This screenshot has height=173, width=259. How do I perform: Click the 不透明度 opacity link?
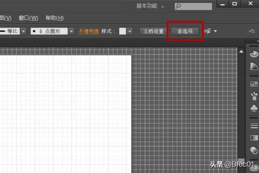point(89,32)
